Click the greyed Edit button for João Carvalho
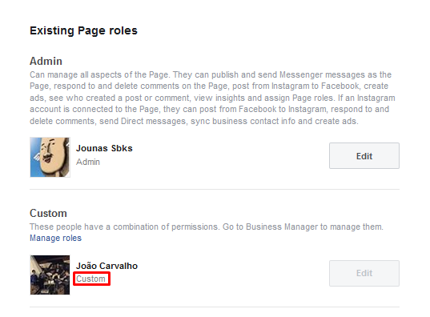The height and width of the screenshot is (317, 430). 364,273
